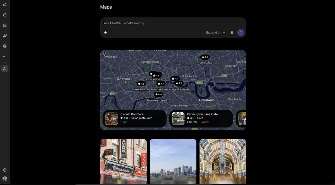Open the Kennington Lane Cafe place card
The image size is (335, 185).
pos(201,118)
